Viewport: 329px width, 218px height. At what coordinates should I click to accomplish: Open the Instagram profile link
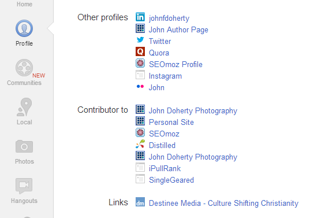click(x=165, y=76)
